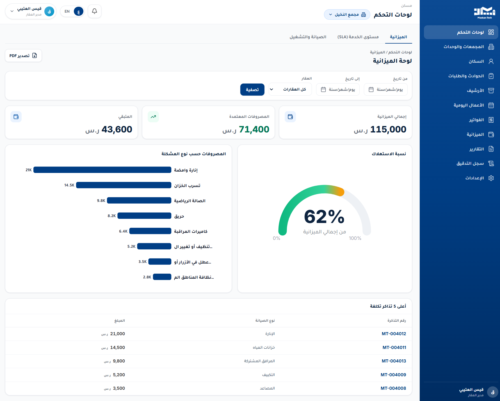Select the Arabic ع language option

(79, 12)
